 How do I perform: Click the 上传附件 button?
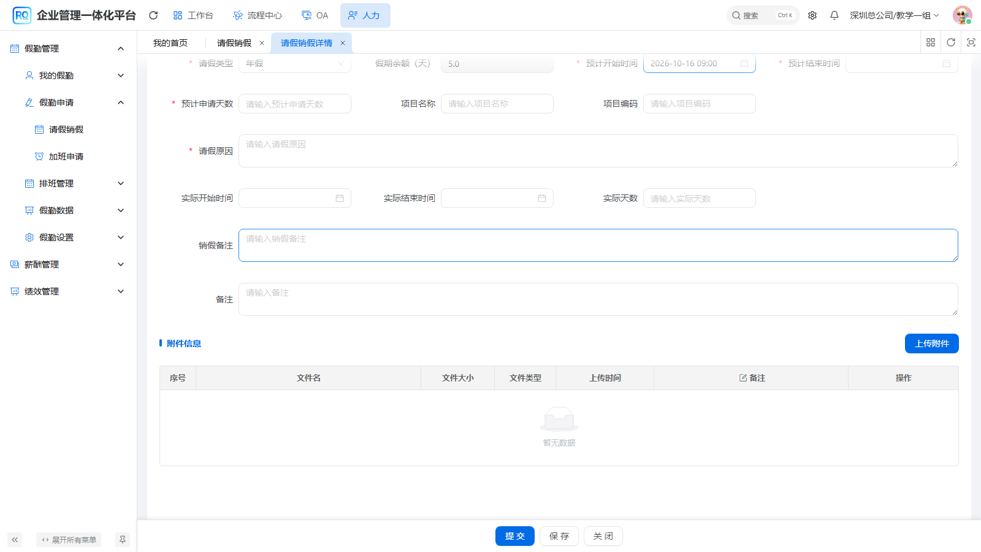[x=932, y=343]
